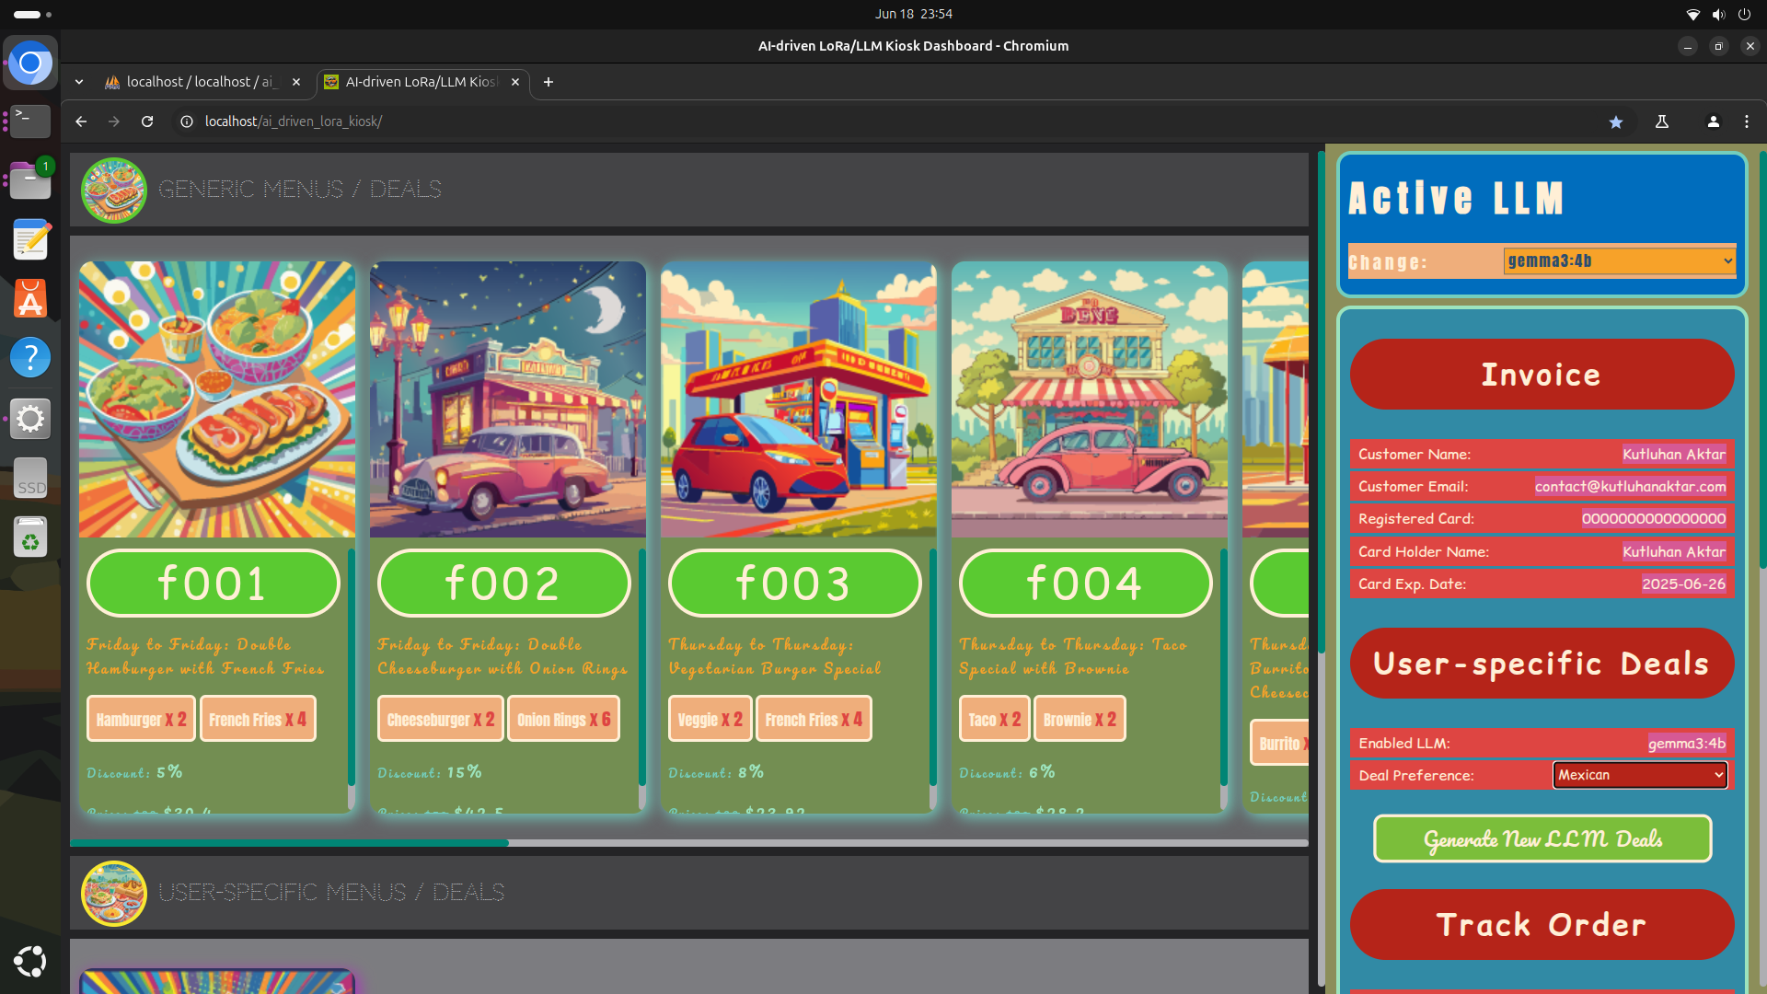Expand the Active LLM gemma3:4b dropdown
Screen dimensions: 1767x994
point(1620,260)
